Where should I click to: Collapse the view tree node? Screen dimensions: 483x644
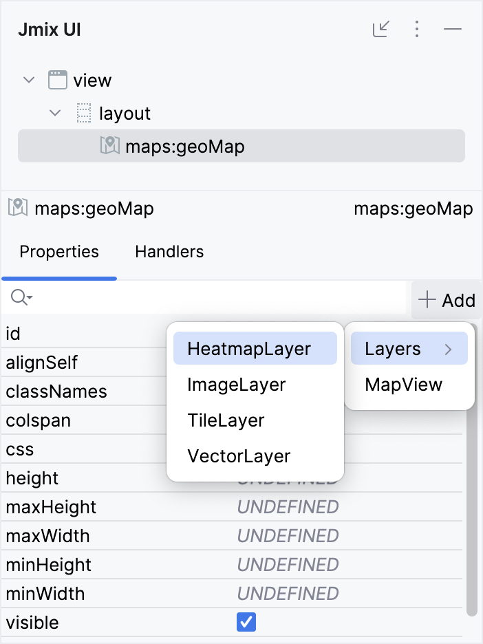(x=29, y=80)
